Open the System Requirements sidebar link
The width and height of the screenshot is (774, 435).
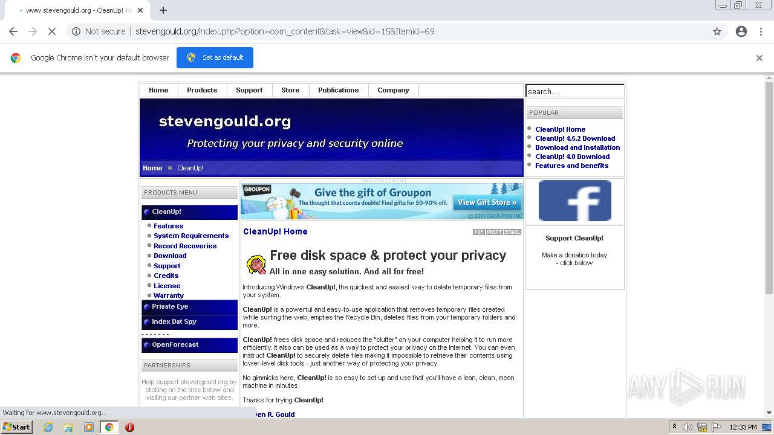tap(191, 236)
